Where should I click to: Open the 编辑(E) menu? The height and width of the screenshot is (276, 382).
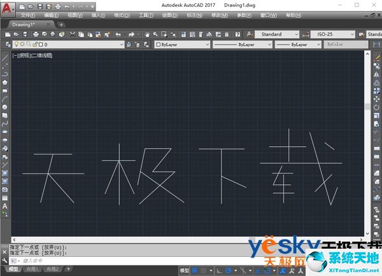51,15
